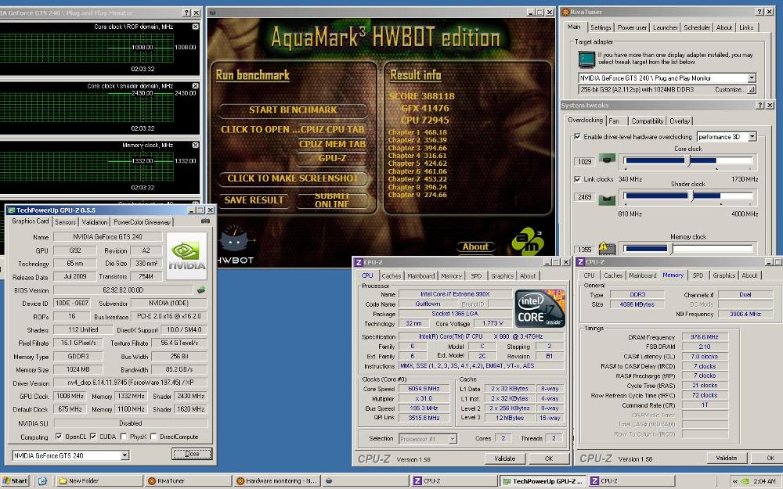Click the SUBMIT ONLINE button

pyautogui.click(x=332, y=200)
